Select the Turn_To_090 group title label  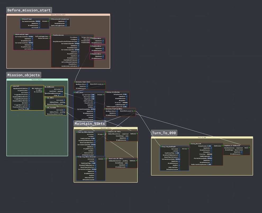tap(164, 133)
